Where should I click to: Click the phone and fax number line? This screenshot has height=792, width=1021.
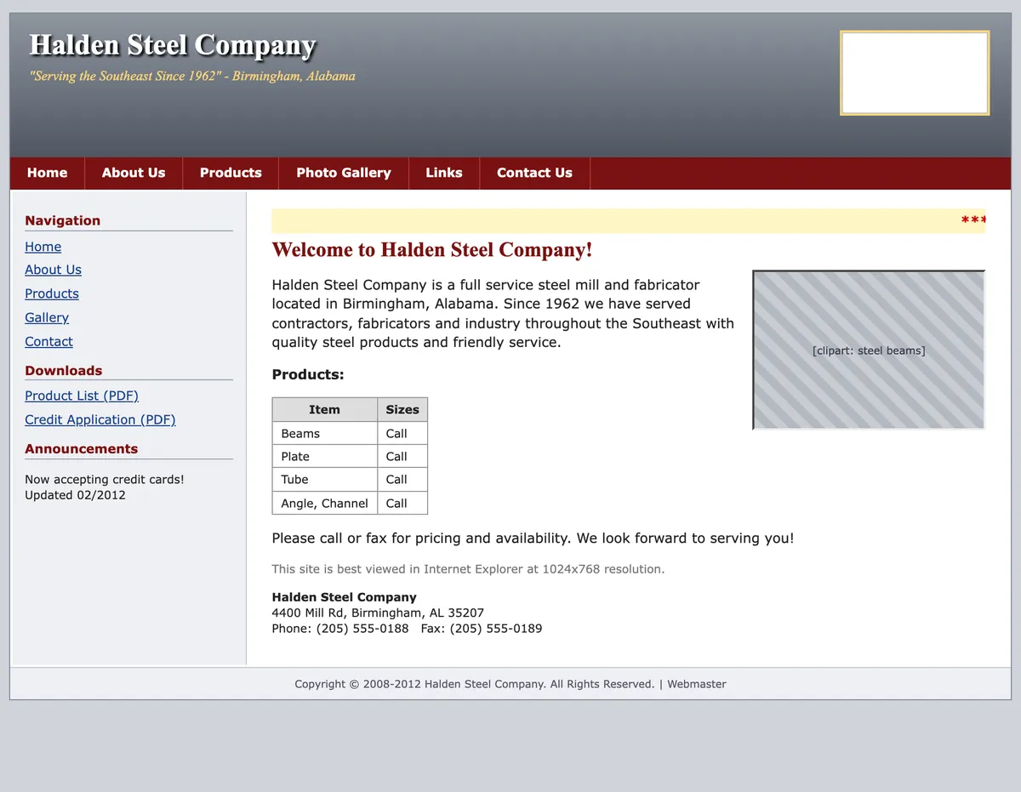point(407,629)
